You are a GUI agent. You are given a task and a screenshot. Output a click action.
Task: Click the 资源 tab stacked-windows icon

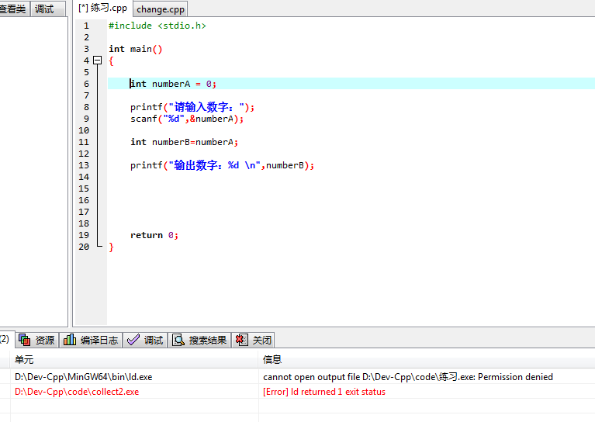(x=24, y=340)
